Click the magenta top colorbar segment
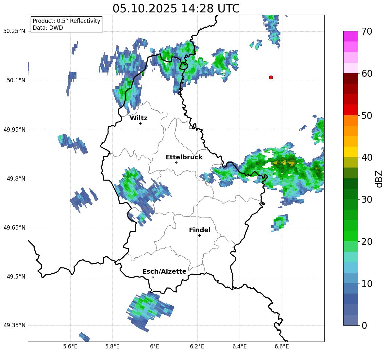387x353 pixels. [x=350, y=36]
